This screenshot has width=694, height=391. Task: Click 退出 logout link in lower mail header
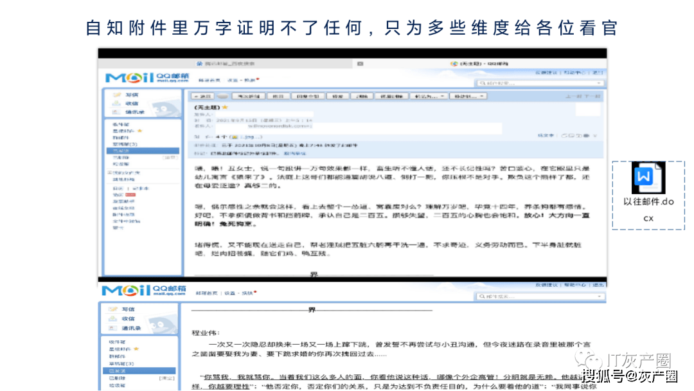pos(598,285)
